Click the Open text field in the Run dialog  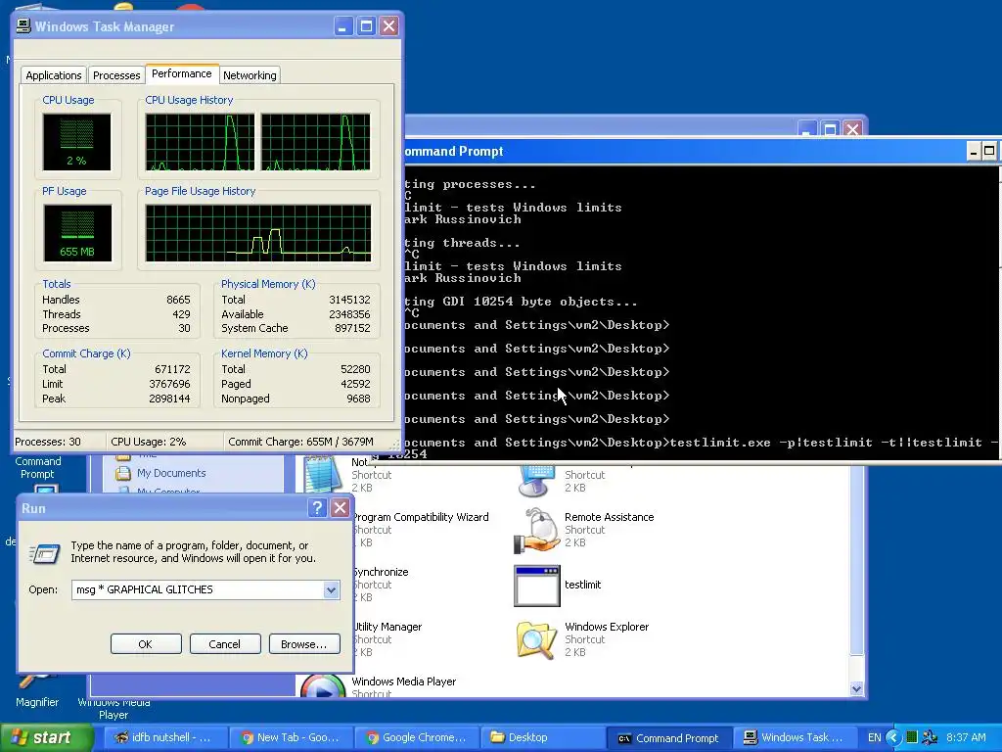pos(199,589)
